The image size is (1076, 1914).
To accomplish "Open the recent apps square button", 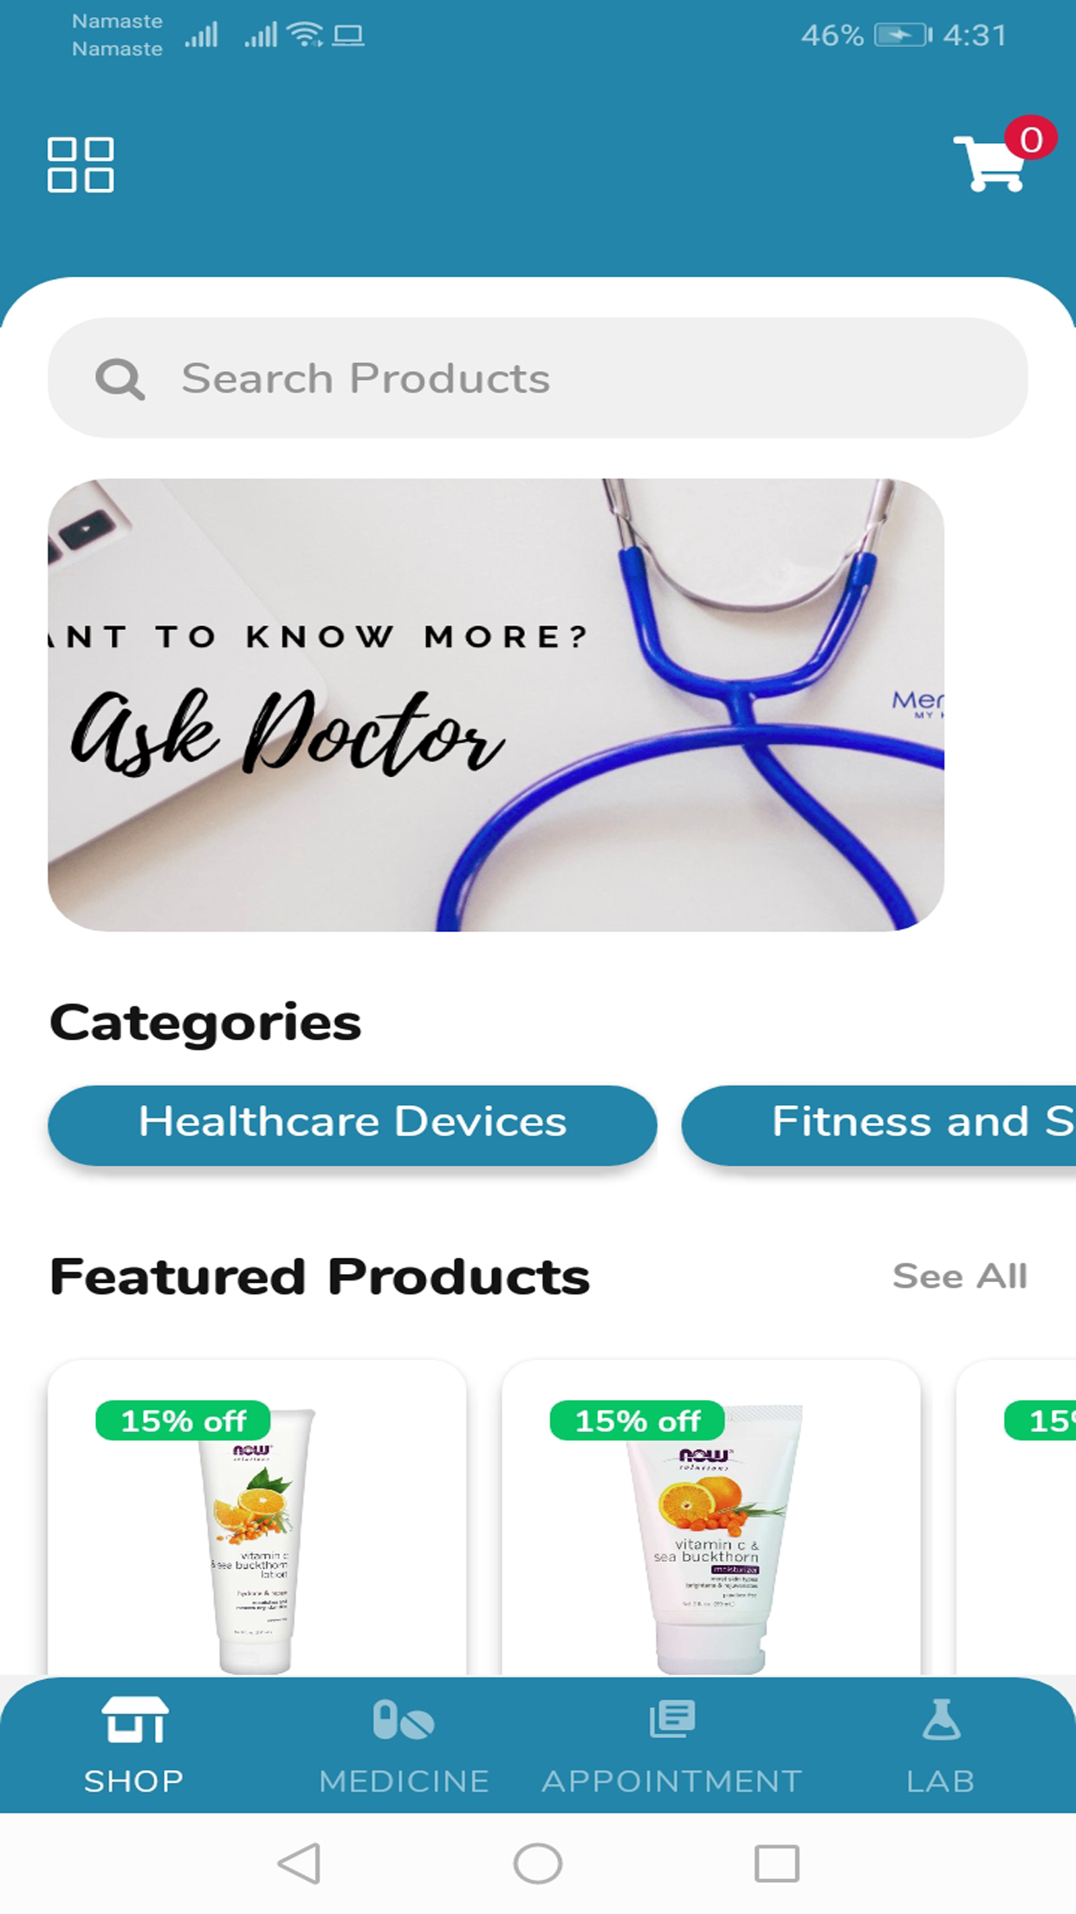I will 776,1863.
